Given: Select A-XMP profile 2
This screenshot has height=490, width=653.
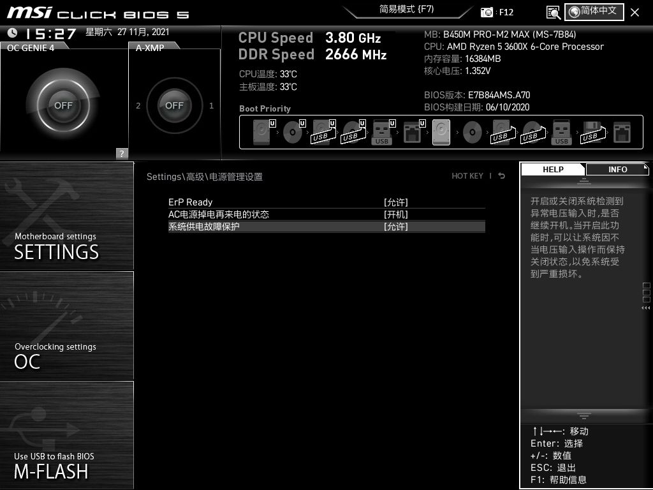Looking at the screenshot, I should tap(138, 106).
